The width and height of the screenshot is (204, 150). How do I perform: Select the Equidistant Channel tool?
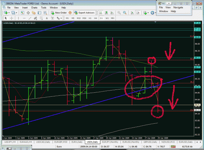(35, 18)
